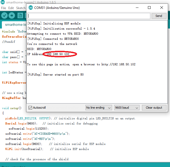170x167 pixels.
Task: Click the softserial.begin(9600) code line
Action: click(x=55, y=144)
